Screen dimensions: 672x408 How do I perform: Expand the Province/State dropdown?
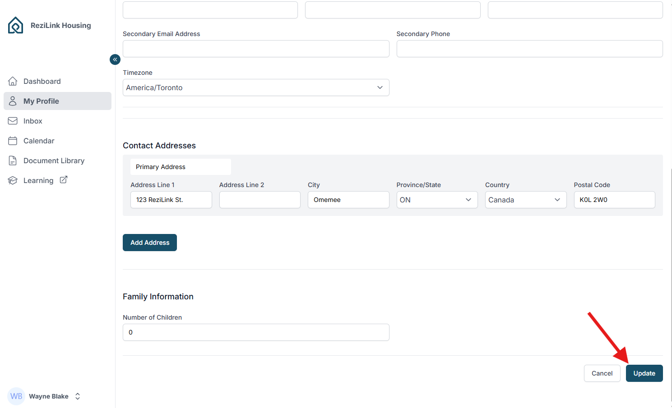pyautogui.click(x=436, y=200)
